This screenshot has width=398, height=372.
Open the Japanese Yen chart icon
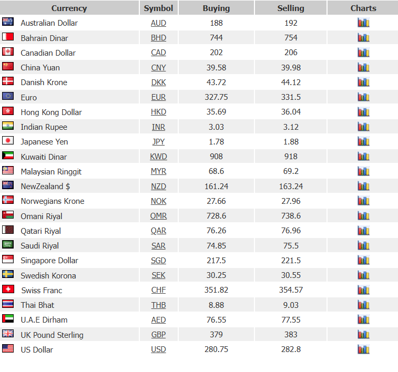click(x=363, y=141)
